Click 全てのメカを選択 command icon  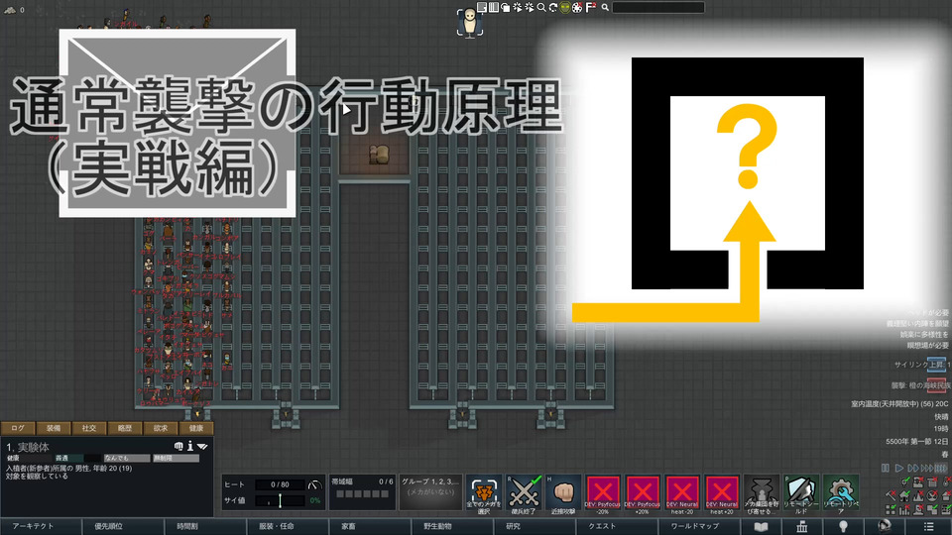coord(484,493)
